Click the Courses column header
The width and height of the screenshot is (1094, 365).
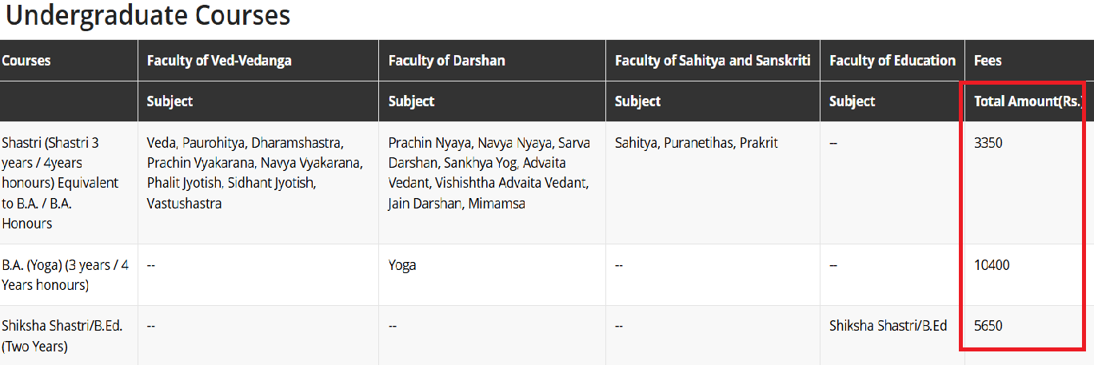(26, 60)
